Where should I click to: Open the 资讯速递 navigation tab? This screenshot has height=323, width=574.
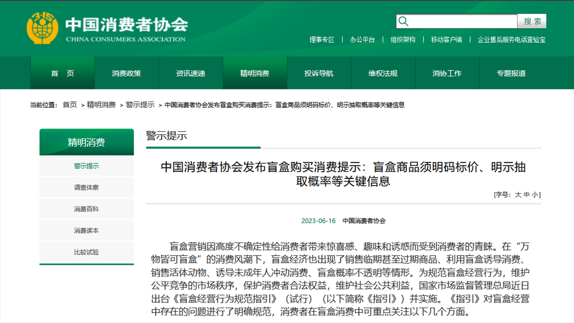pyautogui.click(x=190, y=73)
